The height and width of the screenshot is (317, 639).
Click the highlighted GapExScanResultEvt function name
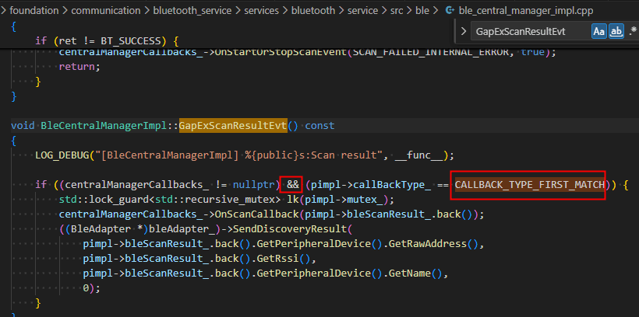click(233, 126)
